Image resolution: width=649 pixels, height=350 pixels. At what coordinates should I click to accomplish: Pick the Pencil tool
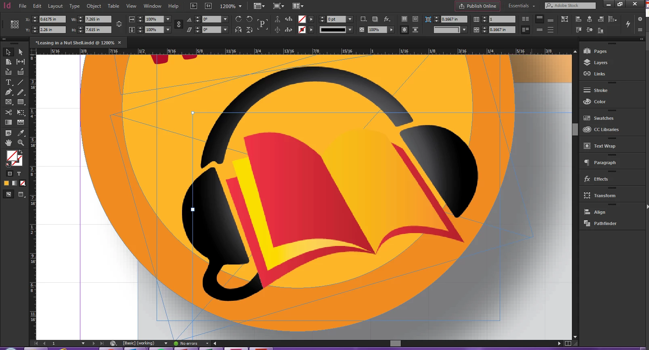pyautogui.click(x=21, y=92)
